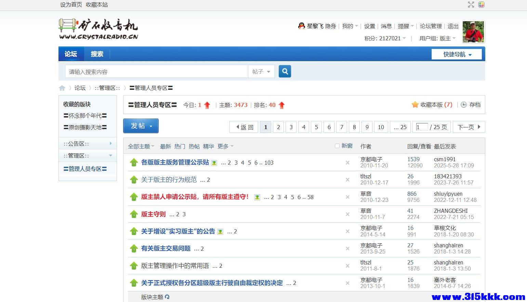Click the pinned topic icon beside 版主守则
The height and width of the screenshot is (302, 527).
pos(133,214)
